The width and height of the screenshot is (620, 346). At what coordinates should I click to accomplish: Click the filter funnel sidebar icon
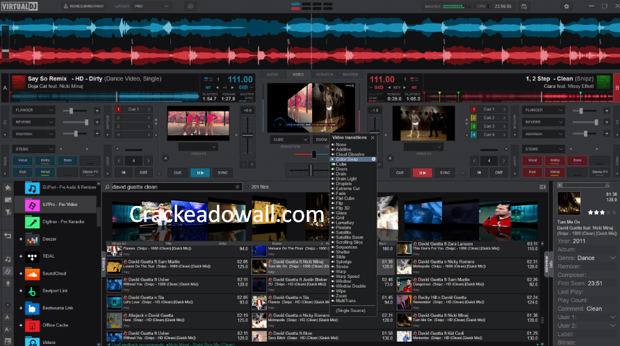tap(8, 212)
